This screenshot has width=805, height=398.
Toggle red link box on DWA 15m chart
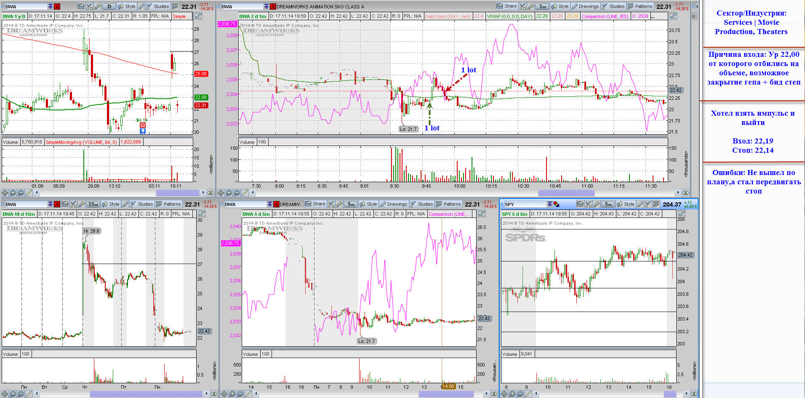57,204
